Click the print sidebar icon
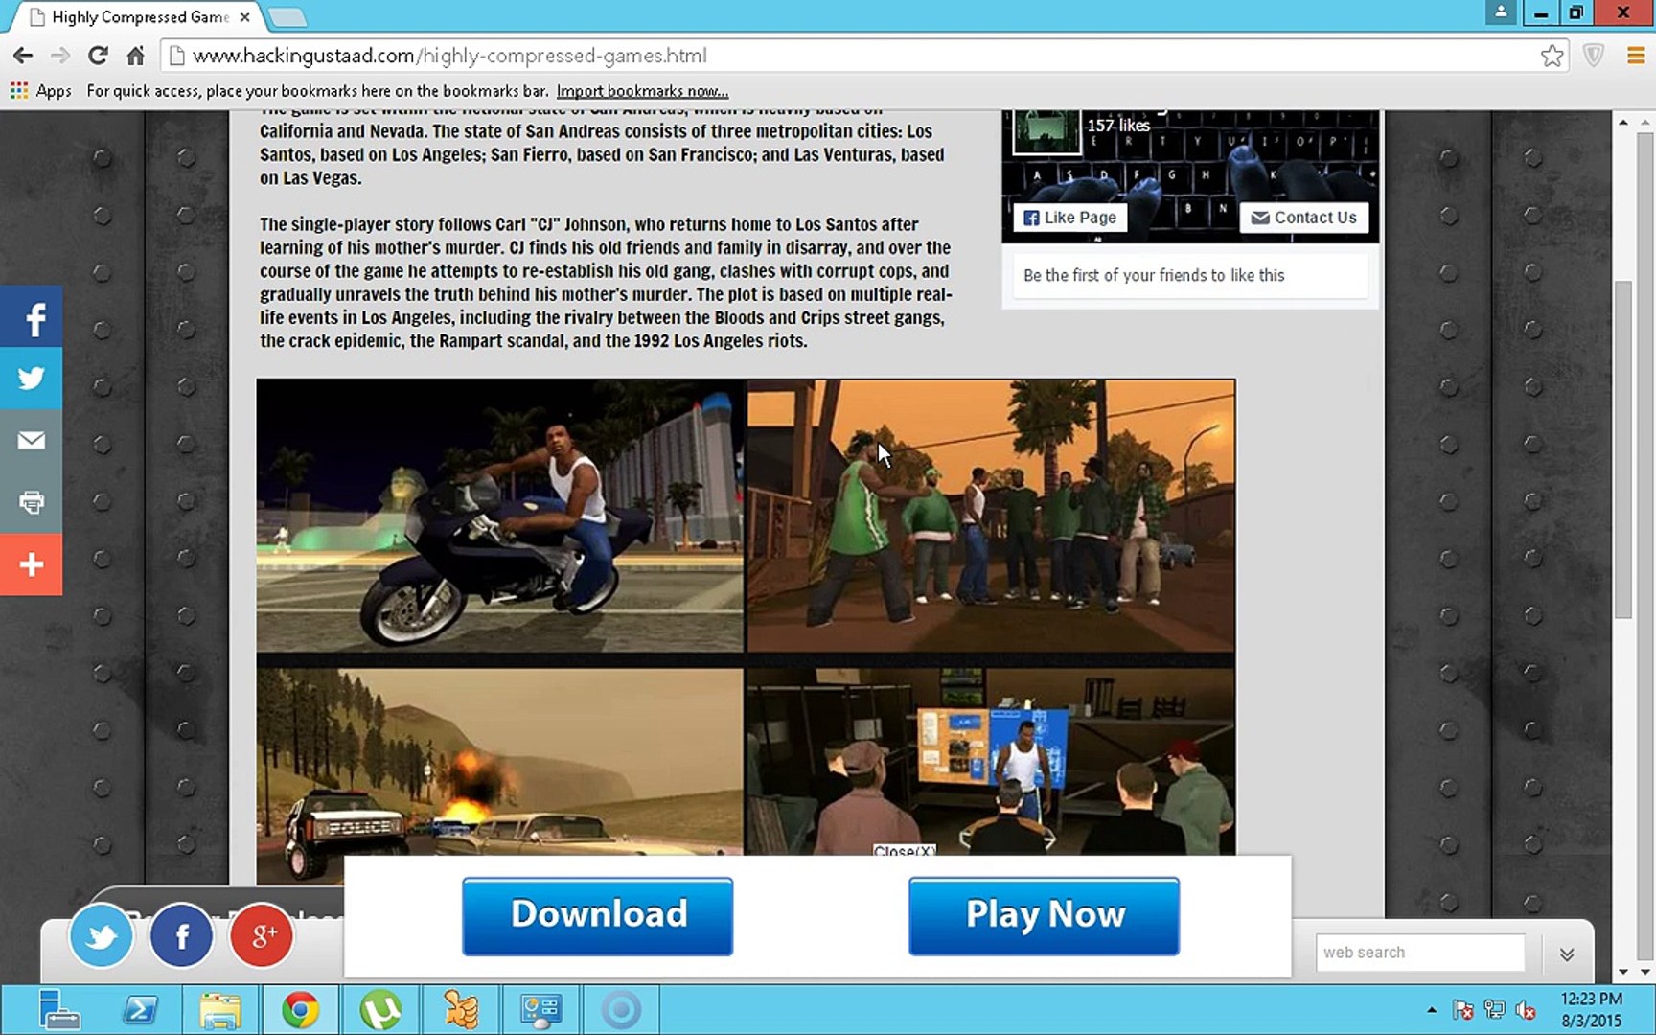Image resolution: width=1656 pixels, height=1035 pixels. point(31,502)
